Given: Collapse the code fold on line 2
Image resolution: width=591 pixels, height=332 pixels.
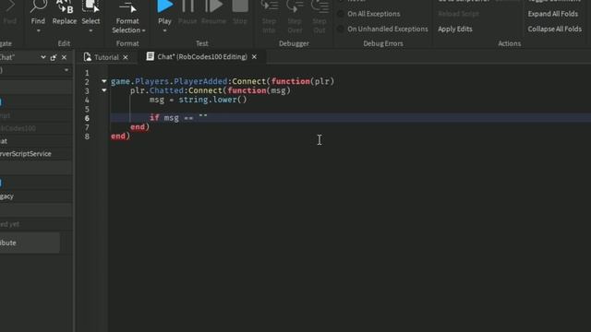Looking at the screenshot, I should pyautogui.click(x=104, y=81).
